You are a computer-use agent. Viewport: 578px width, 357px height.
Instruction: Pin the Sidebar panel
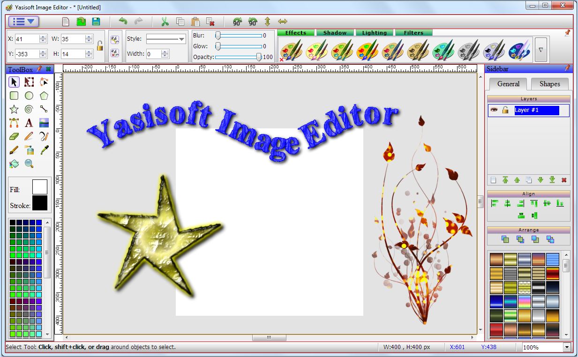coord(568,68)
